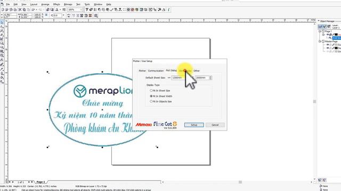Click Edit Across Layers icon in Object Manager

click(324, 27)
